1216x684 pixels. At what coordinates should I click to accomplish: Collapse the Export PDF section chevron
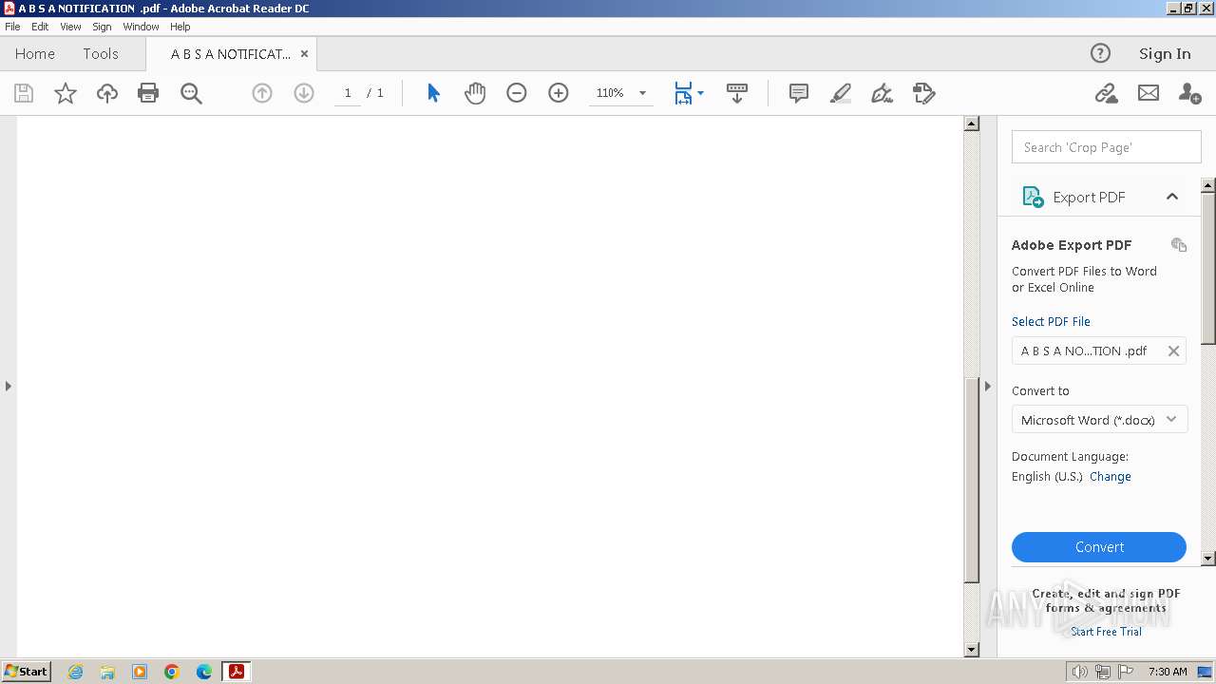click(x=1172, y=197)
